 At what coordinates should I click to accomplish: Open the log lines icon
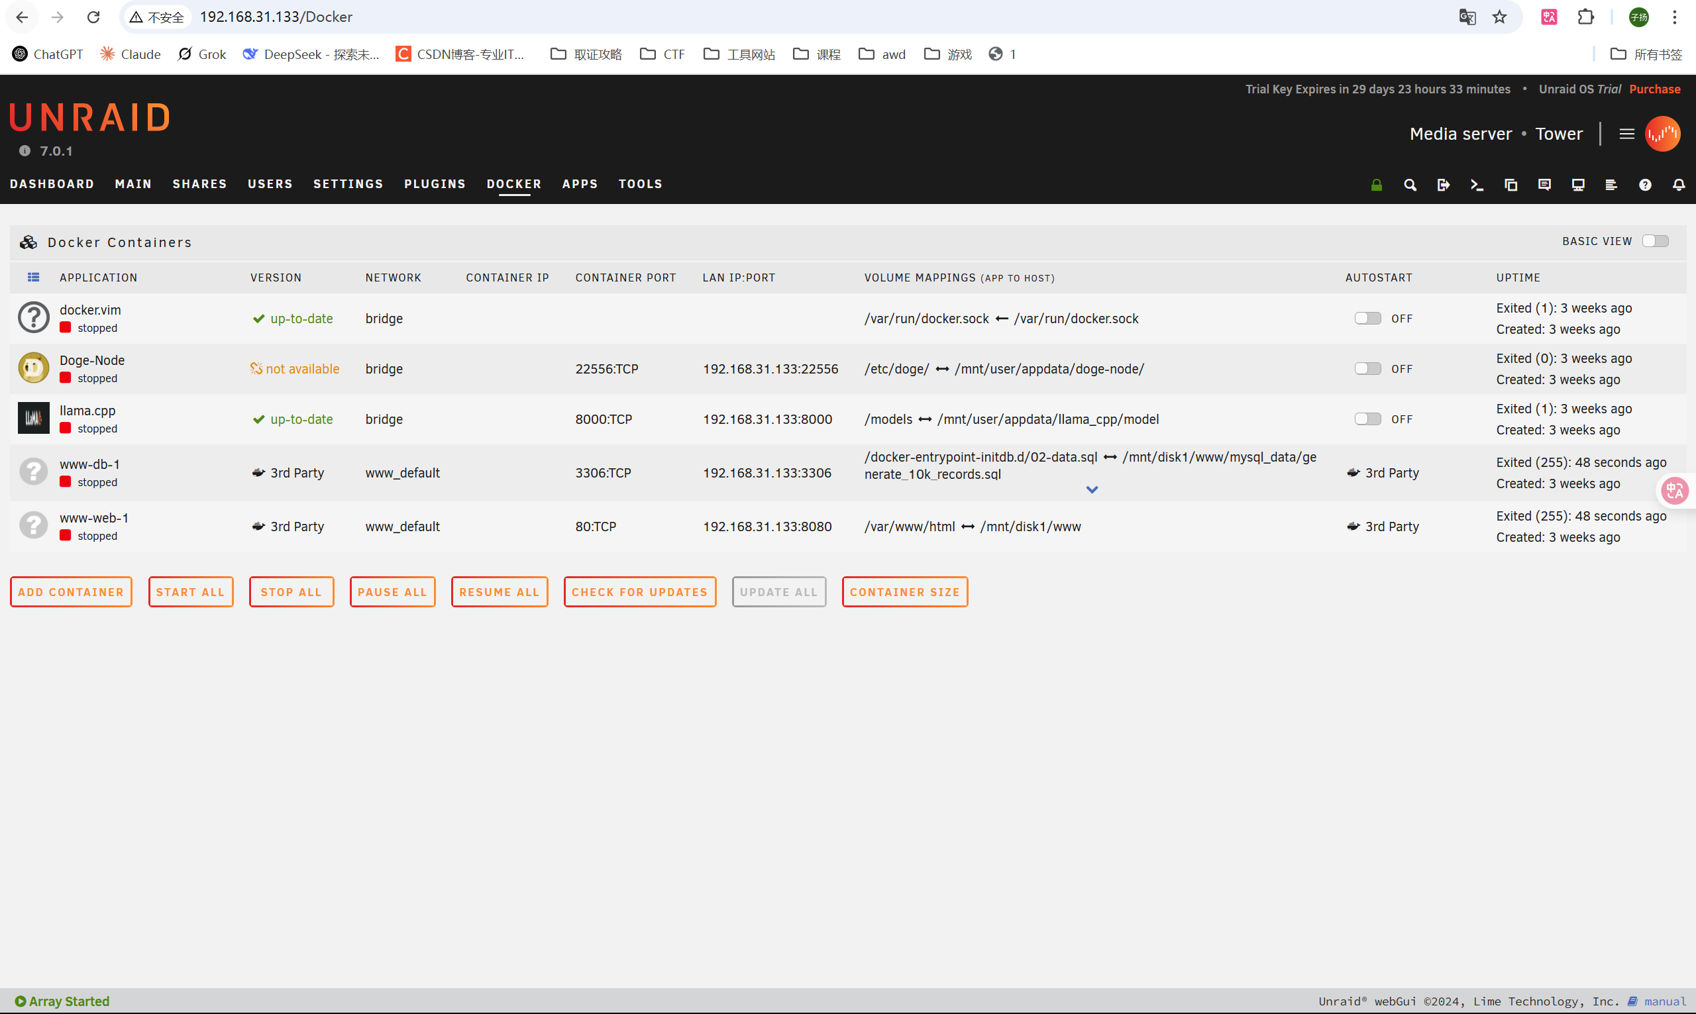[x=1611, y=185]
